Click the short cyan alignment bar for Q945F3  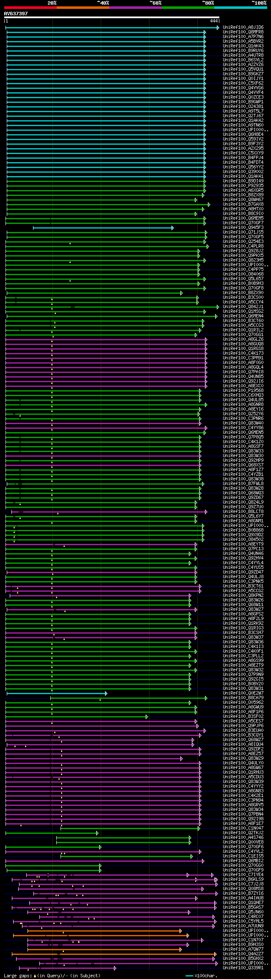[103, 228]
